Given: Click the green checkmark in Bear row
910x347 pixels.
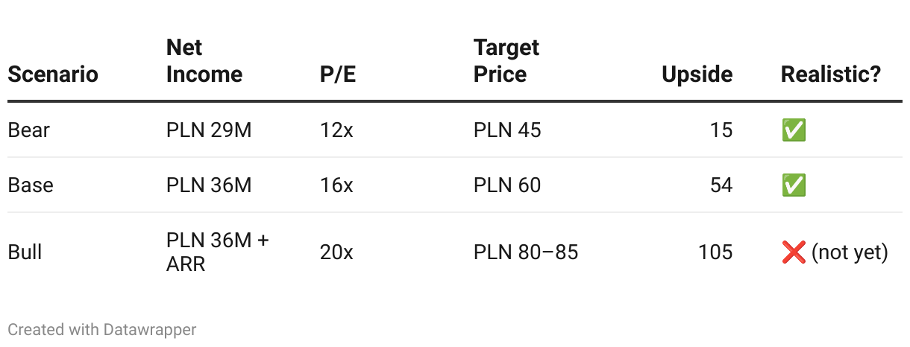Looking at the screenshot, I should coord(794,130).
